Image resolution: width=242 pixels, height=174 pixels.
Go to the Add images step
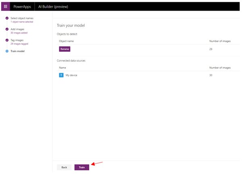click(18, 29)
